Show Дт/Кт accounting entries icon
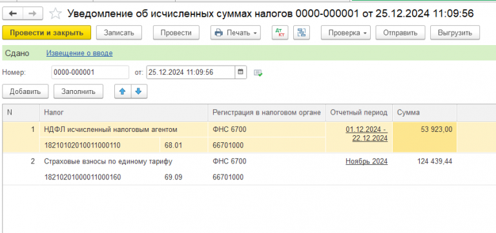 (280, 32)
